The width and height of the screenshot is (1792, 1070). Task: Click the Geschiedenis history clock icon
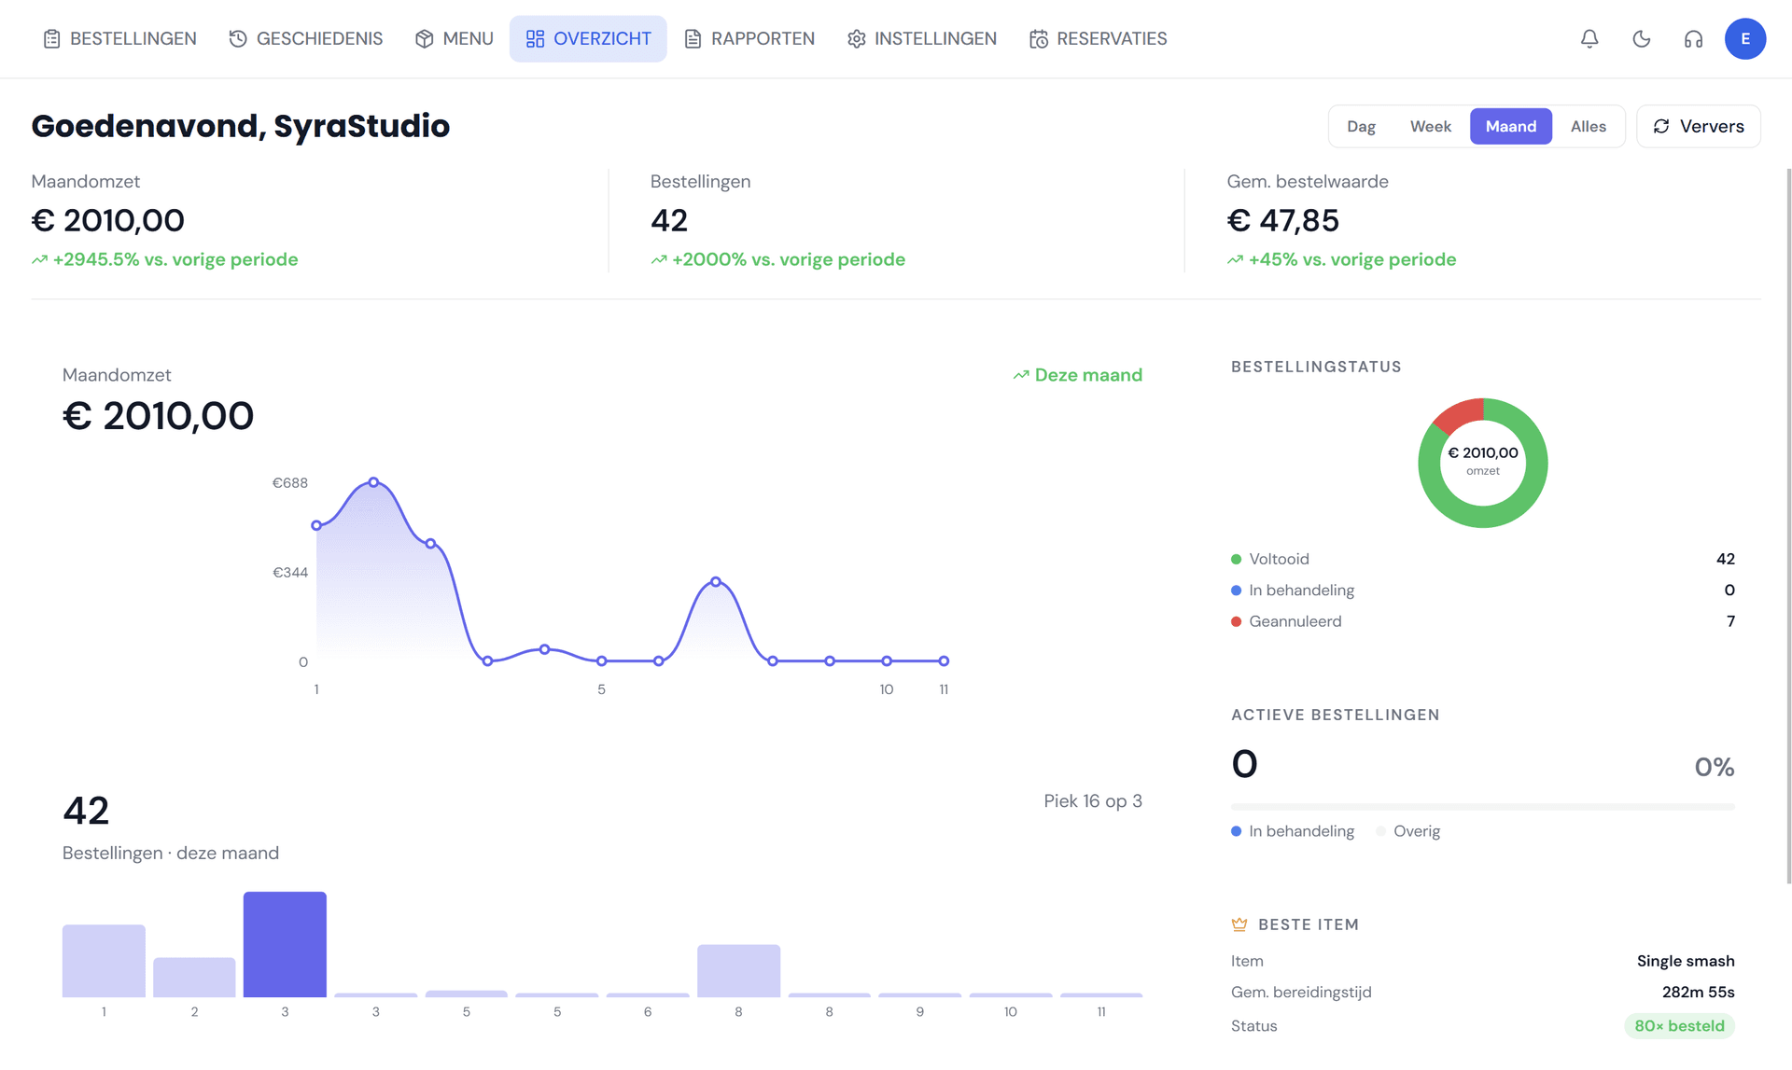tap(238, 39)
